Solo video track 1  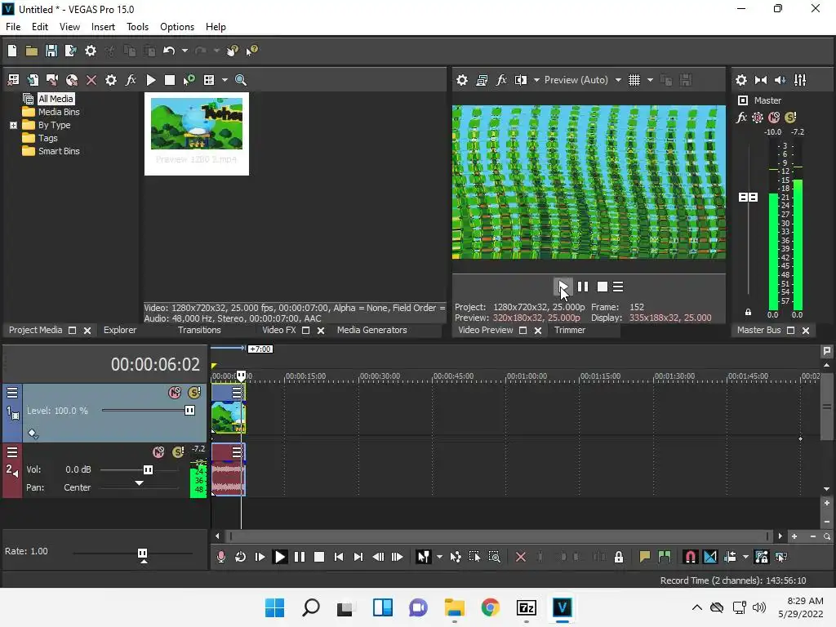click(194, 393)
